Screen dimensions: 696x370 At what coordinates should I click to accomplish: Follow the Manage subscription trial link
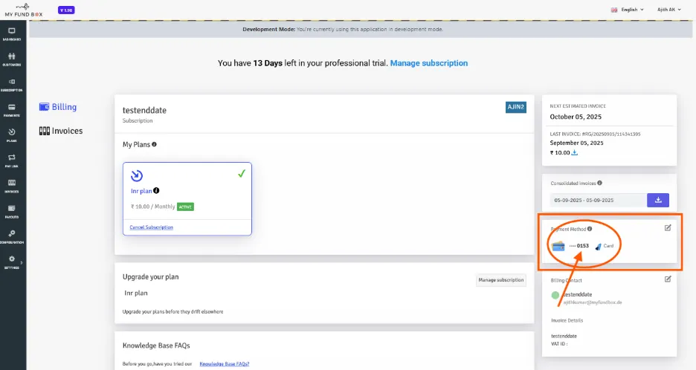tap(429, 63)
